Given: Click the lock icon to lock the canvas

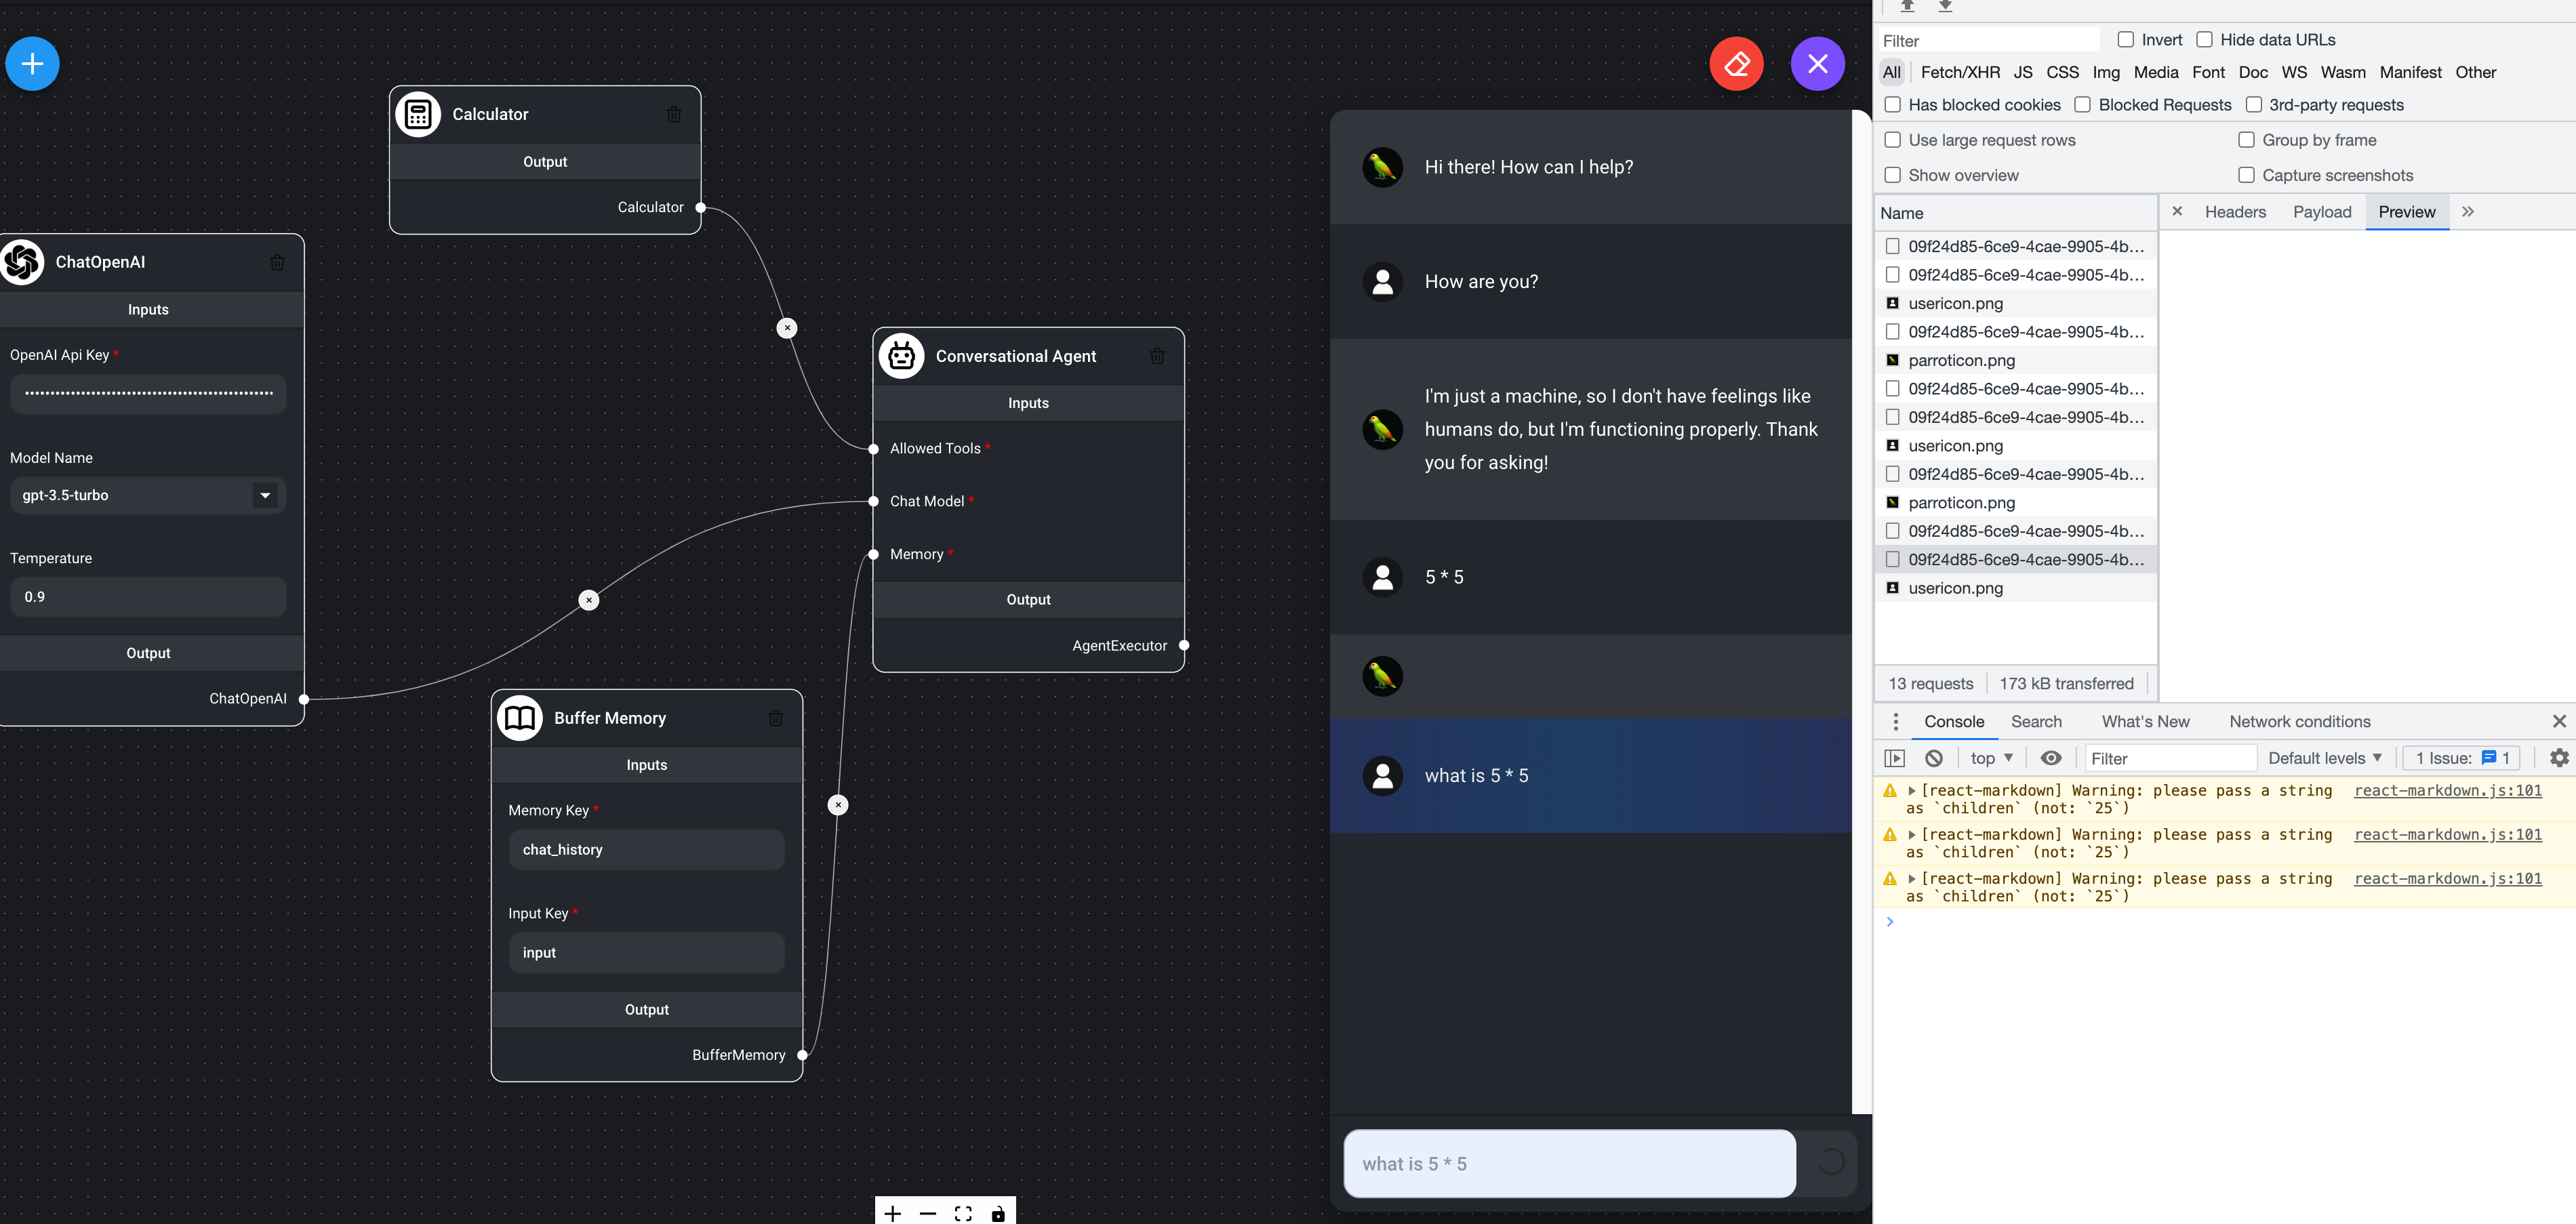Looking at the screenshot, I should [998, 1214].
